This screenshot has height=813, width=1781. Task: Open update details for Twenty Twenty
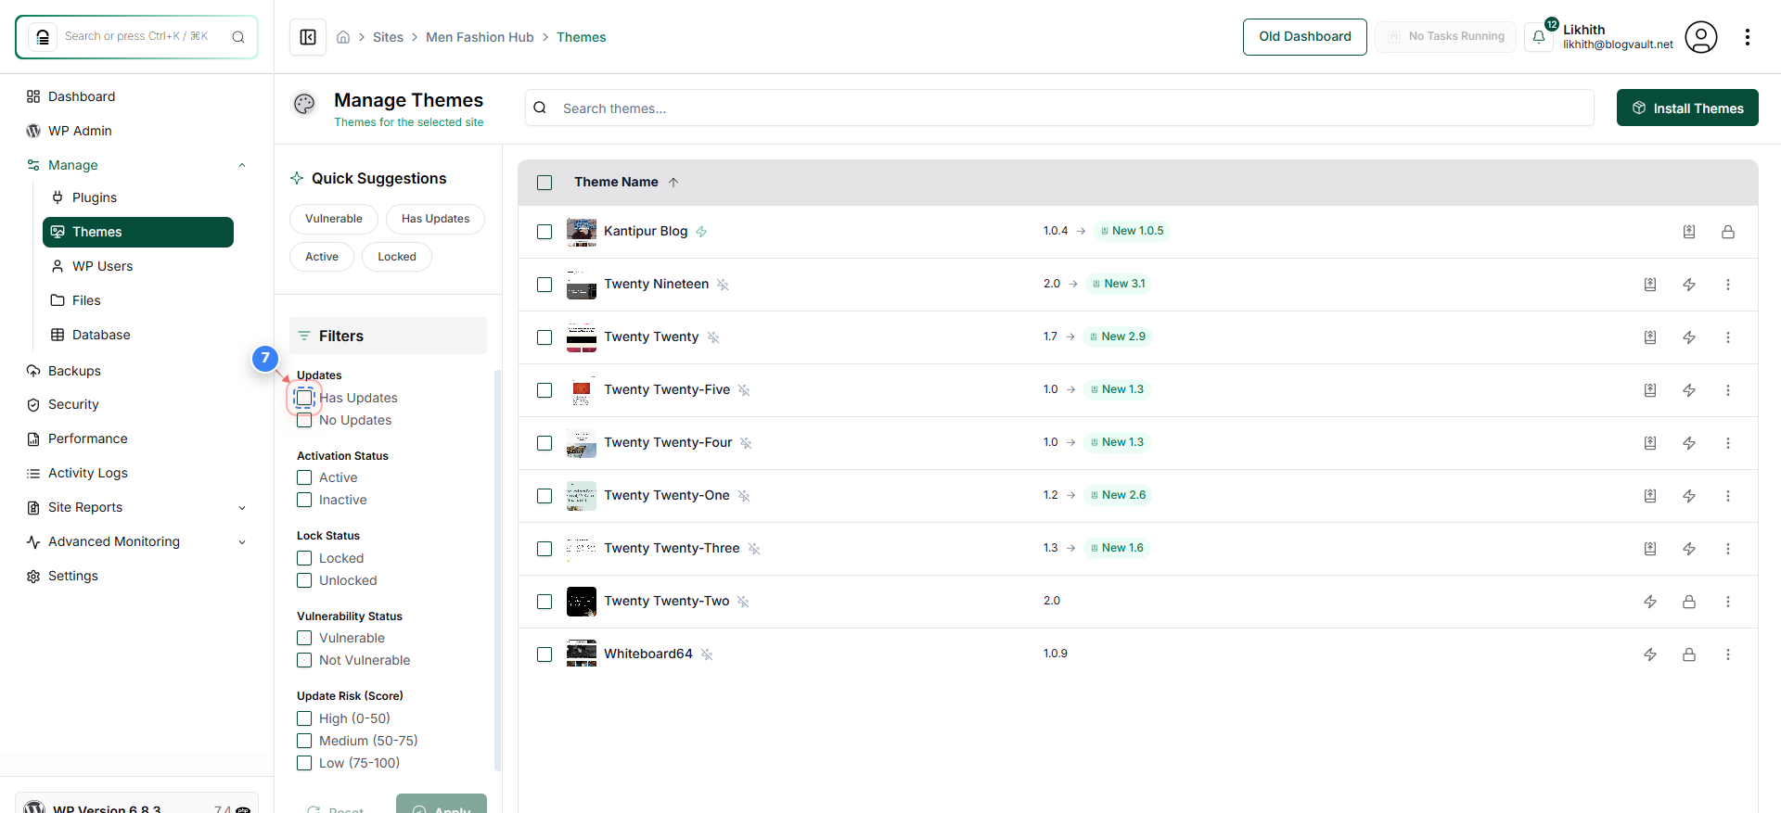[x=1650, y=337]
